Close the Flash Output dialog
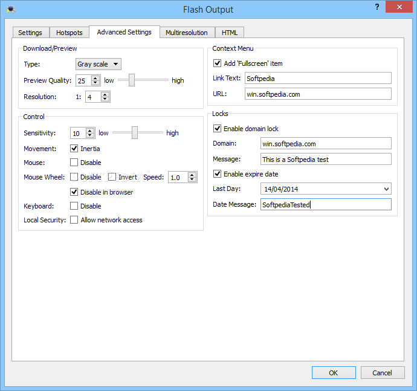417x391 pixels. pyautogui.click(x=399, y=7)
